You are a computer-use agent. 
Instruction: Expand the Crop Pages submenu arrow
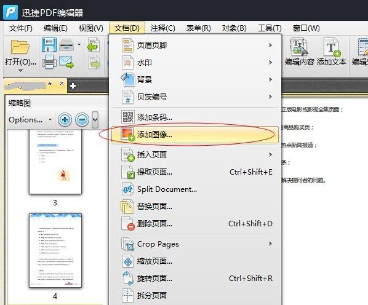(x=271, y=244)
